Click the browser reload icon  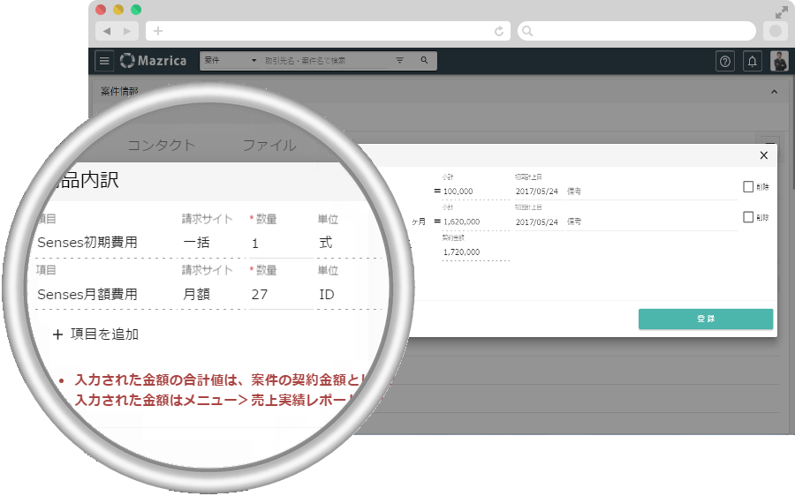pos(499,31)
